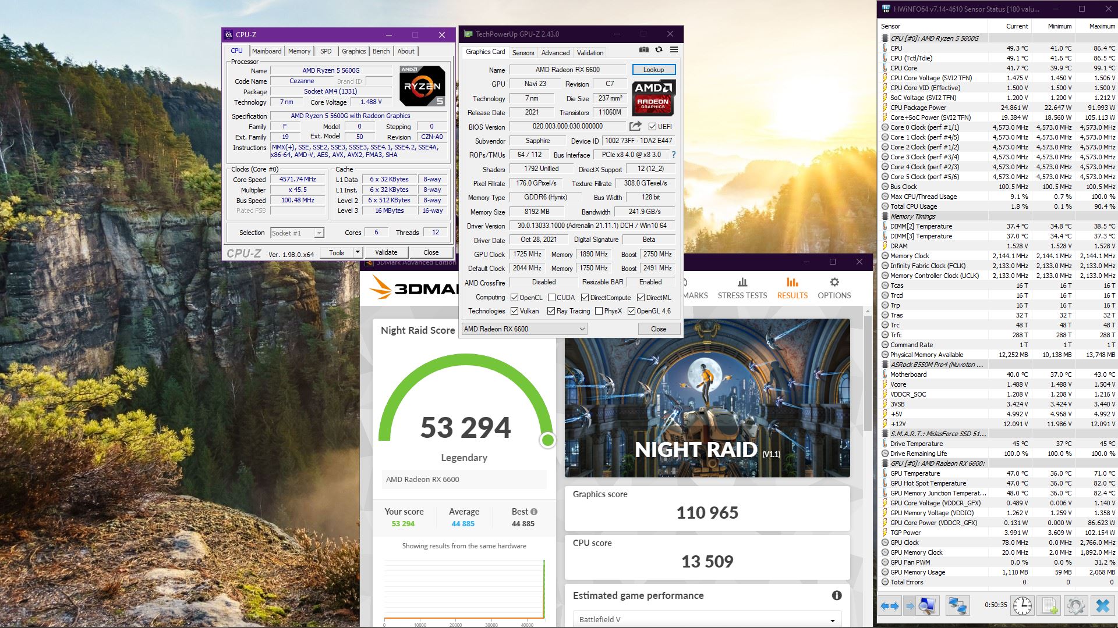Open HWiNFO sensor settings gear
Viewport: 1118px width, 628px height.
coord(1075,606)
